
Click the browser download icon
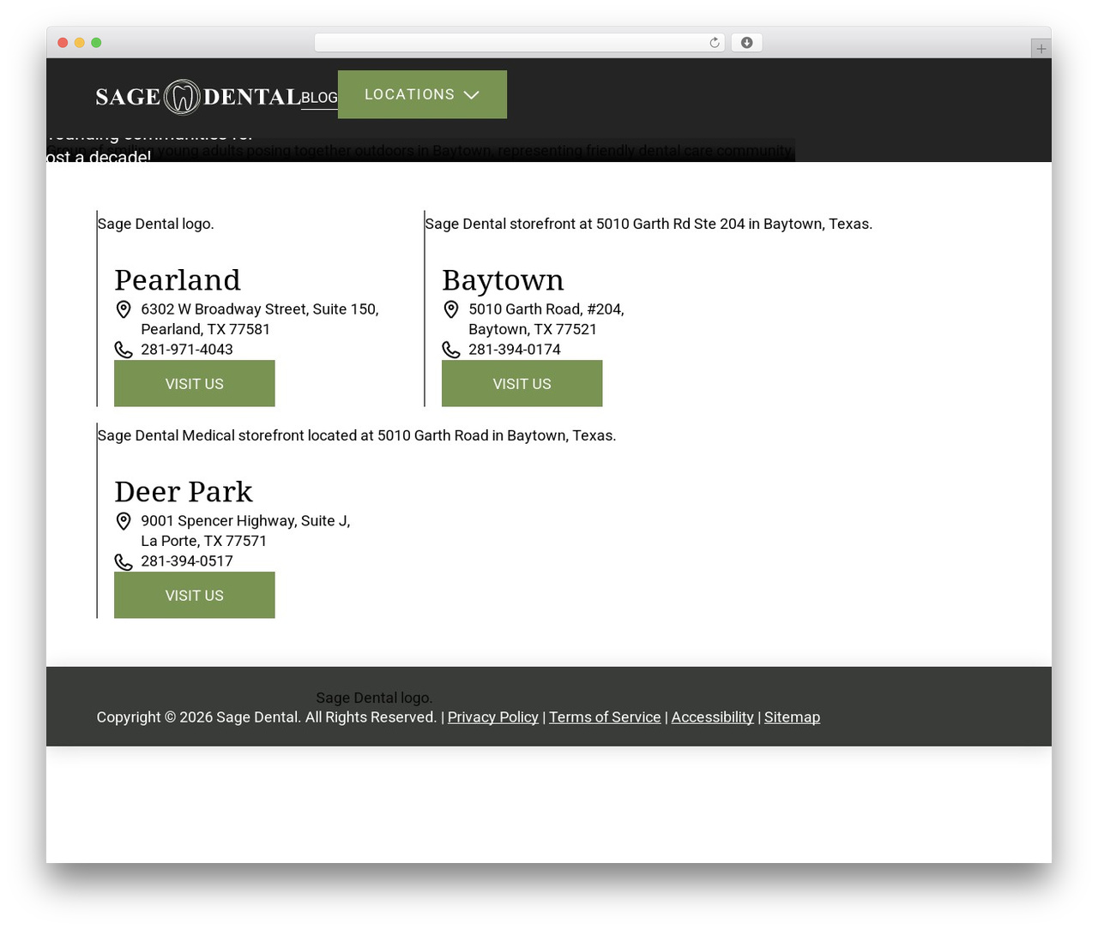747,43
